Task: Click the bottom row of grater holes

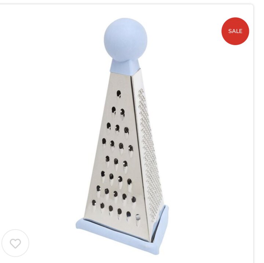Action: (x=116, y=211)
